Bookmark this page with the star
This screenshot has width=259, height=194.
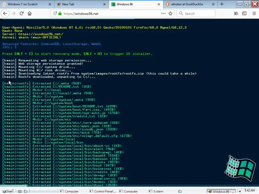pyautogui.click(x=170, y=14)
